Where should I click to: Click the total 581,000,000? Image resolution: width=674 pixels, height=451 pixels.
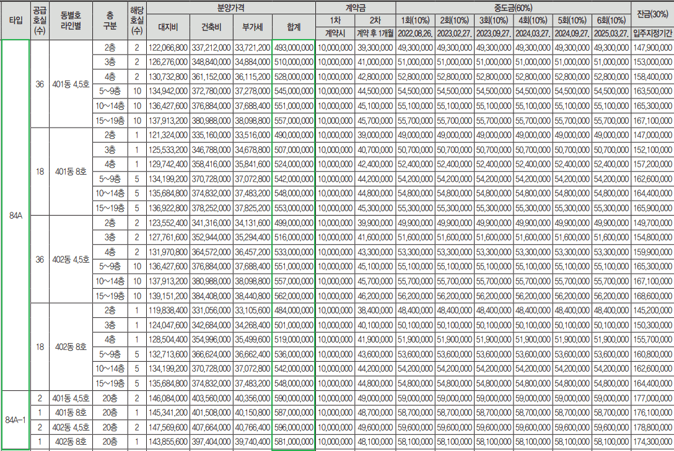pyautogui.click(x=294, y=442)
